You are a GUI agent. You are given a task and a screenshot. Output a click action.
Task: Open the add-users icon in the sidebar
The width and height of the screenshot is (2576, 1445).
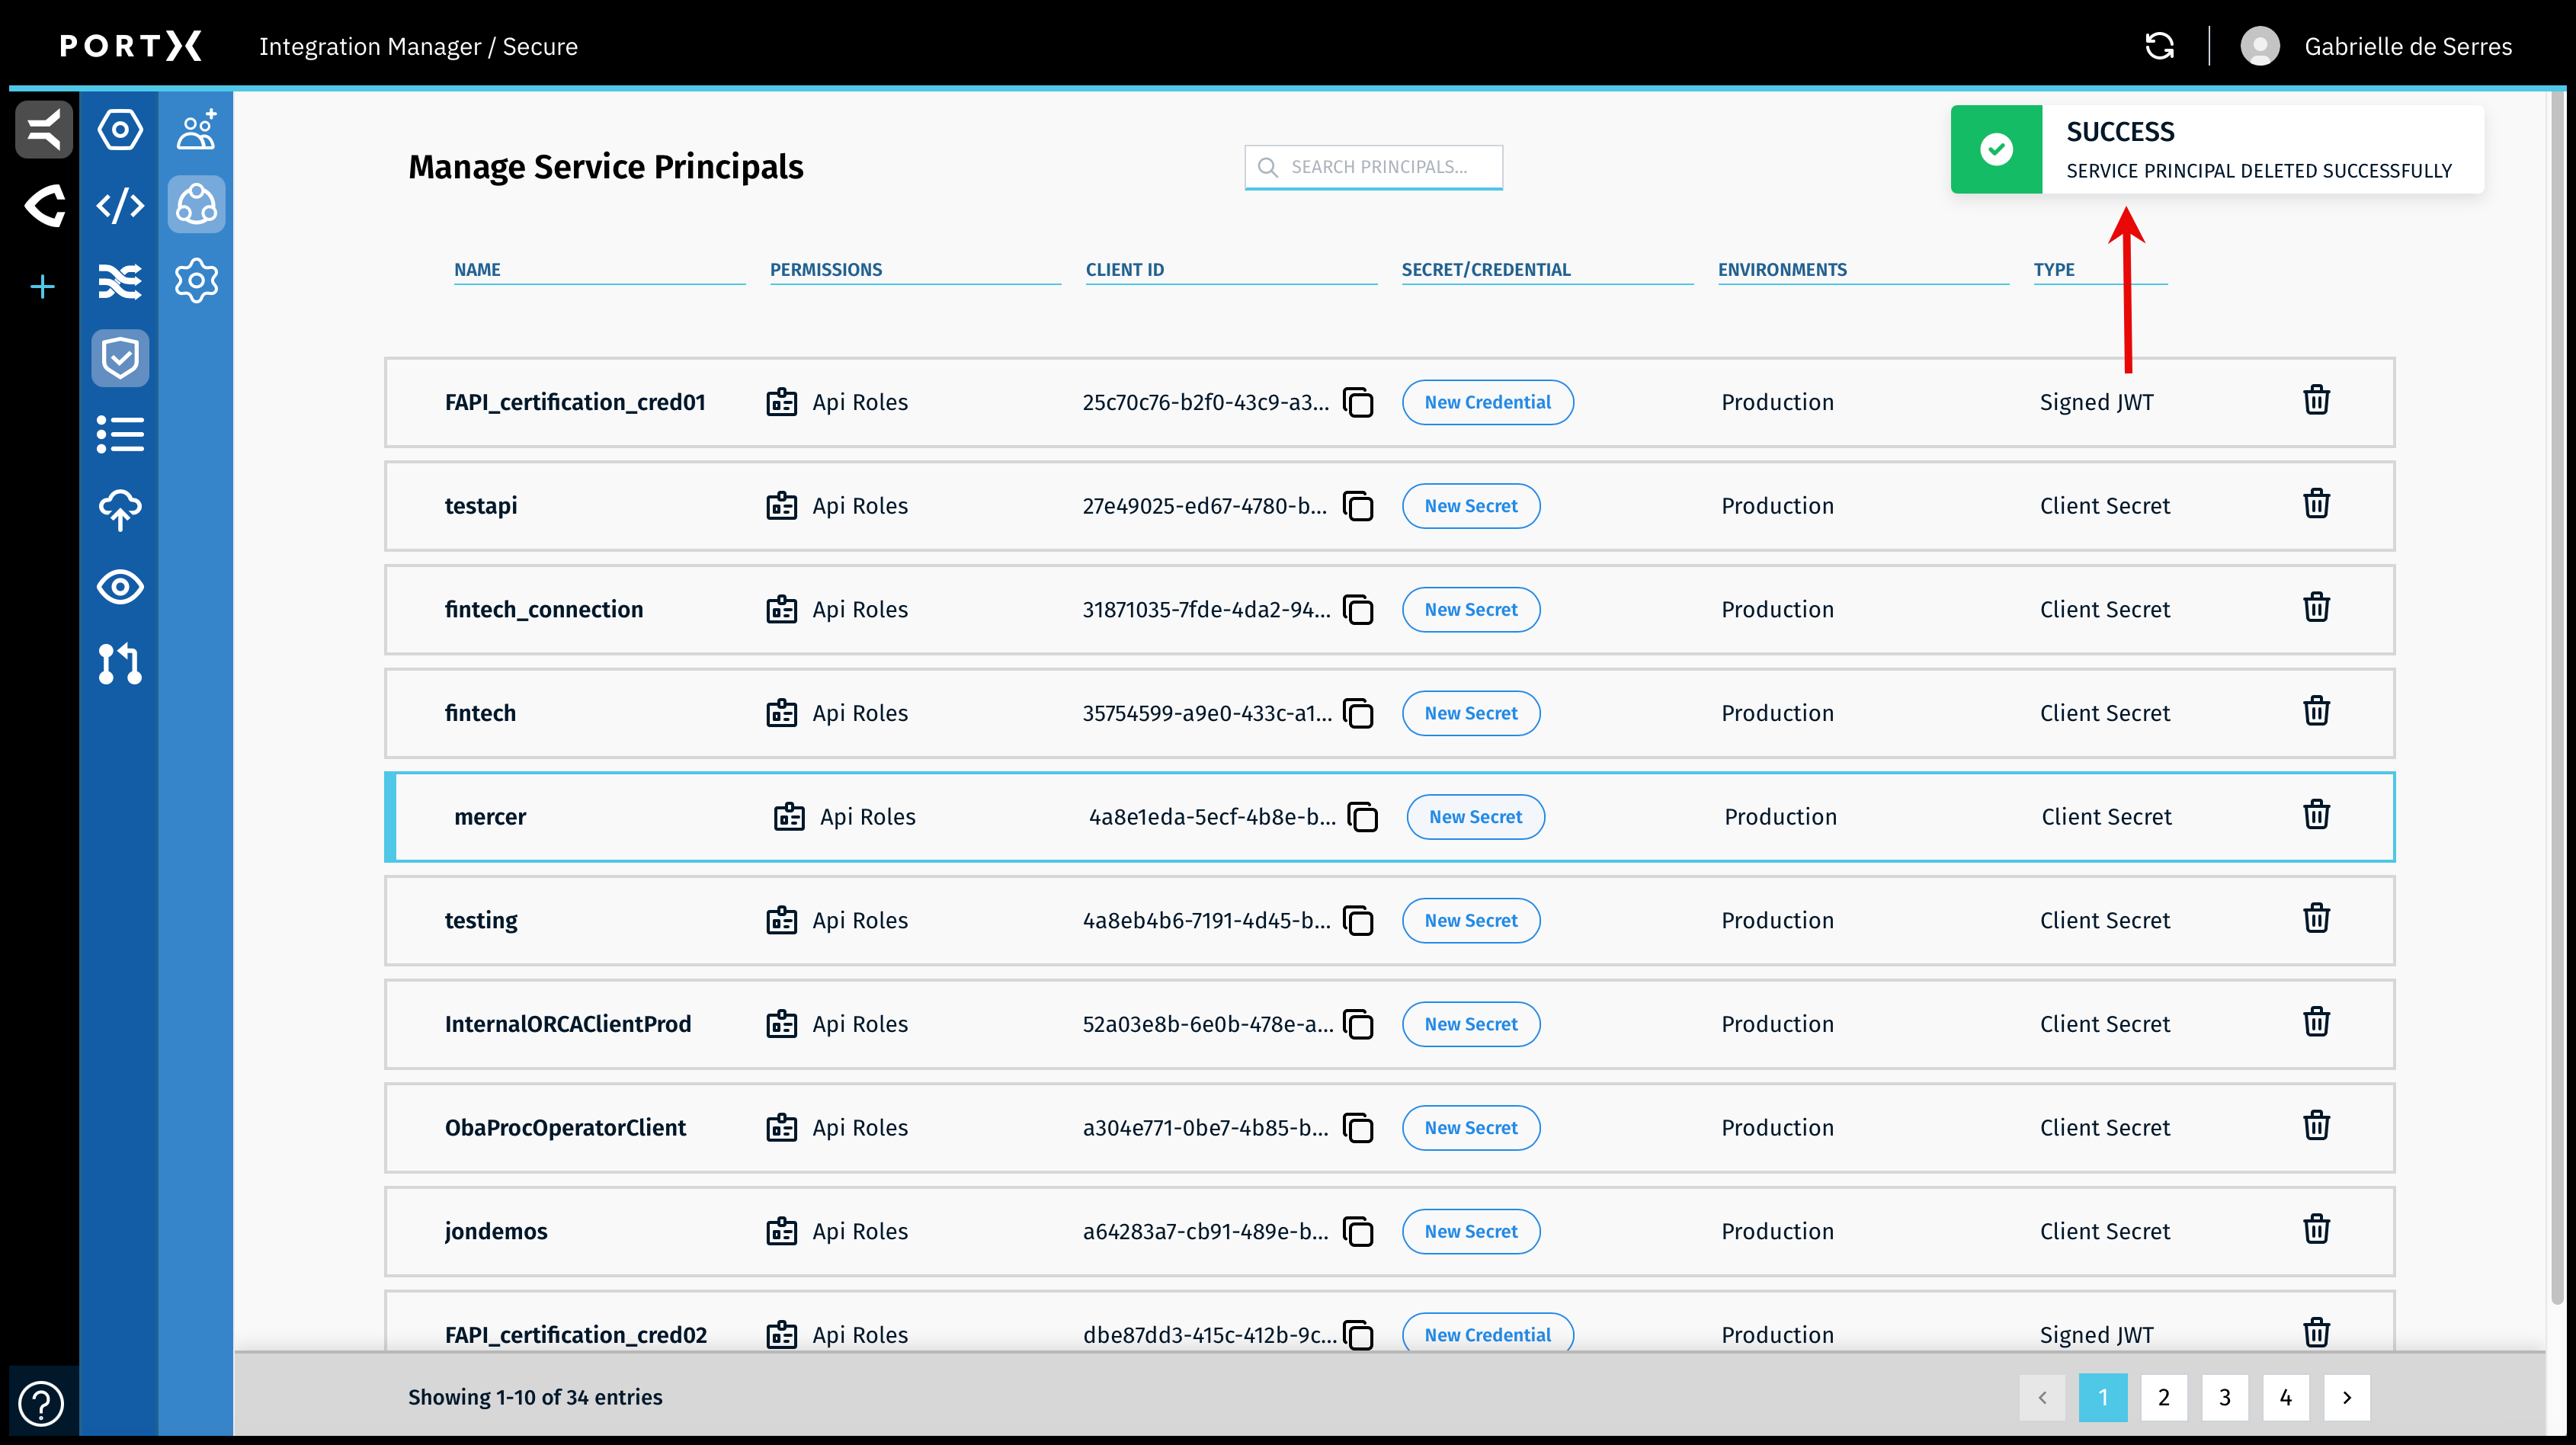point(196,128)
